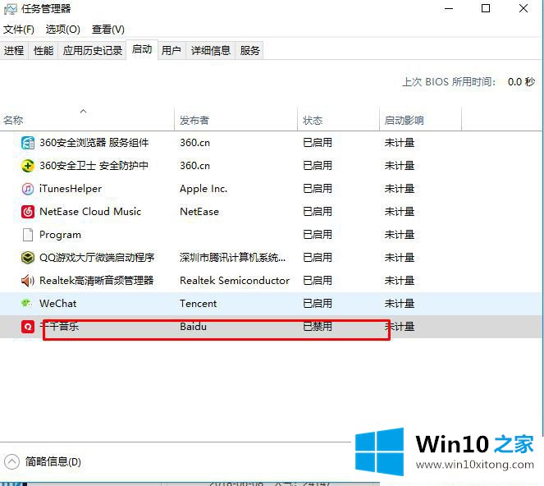Switch to the 进程 tab
Screen dimensions: 544x486
(x=14, y=51)
